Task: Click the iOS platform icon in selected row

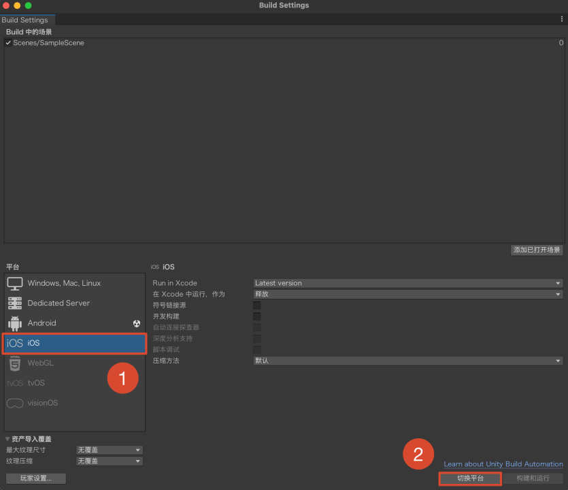Action: tap(15, 343)
